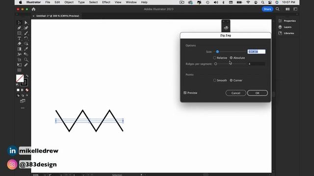Select the Eraser tool
This screenshot has height=176, width=314.
click(x=19, y=44)
